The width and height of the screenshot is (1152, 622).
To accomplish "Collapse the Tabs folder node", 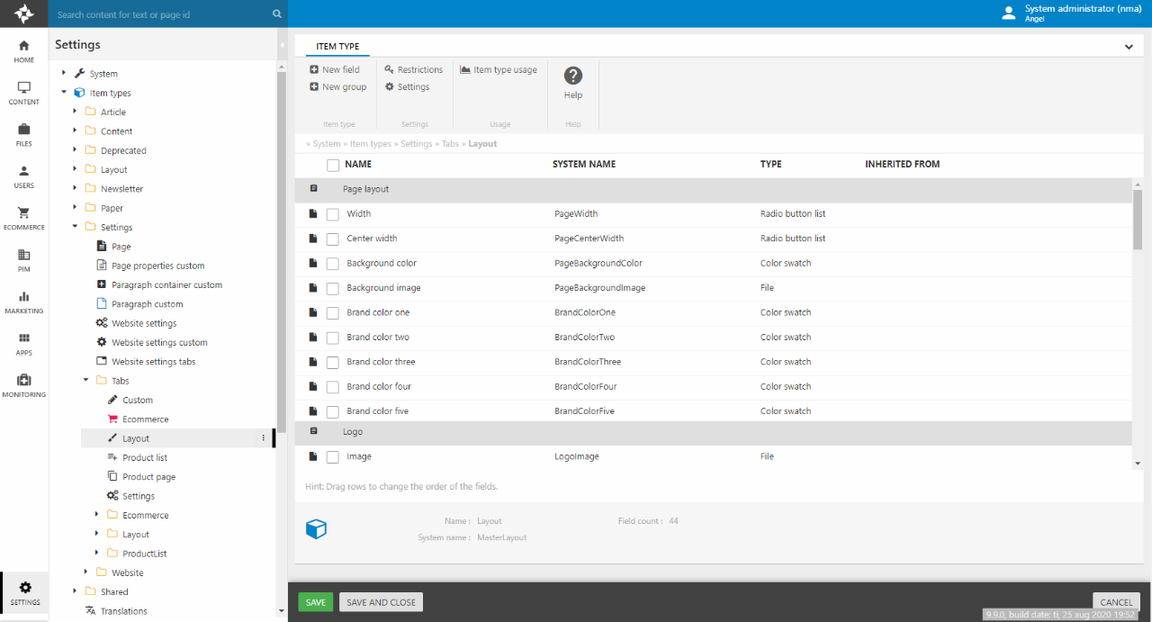I will point(87,381).
